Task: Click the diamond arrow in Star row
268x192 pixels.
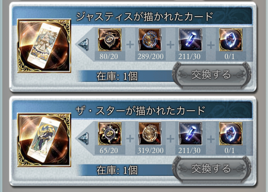Action: pyautogui.click(x=84, y=138)
